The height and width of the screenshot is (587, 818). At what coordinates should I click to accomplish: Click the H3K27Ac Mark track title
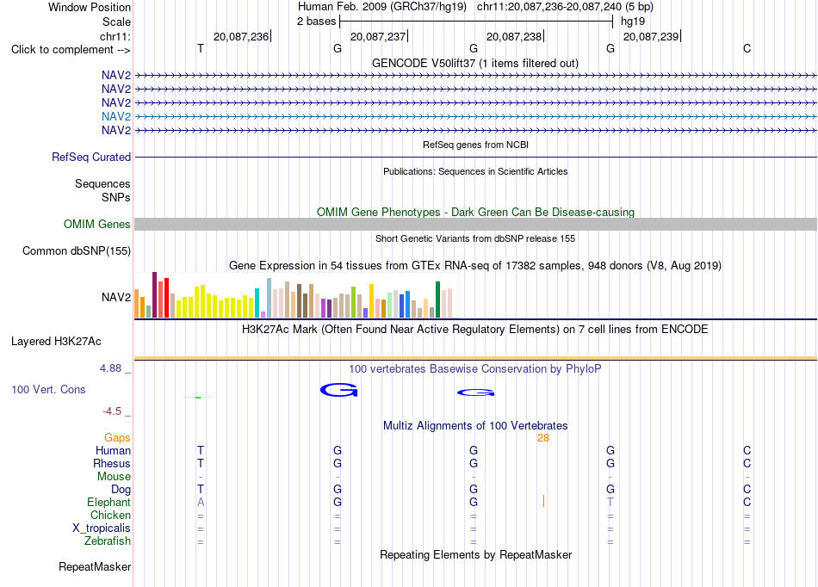[x=475, y=329]
